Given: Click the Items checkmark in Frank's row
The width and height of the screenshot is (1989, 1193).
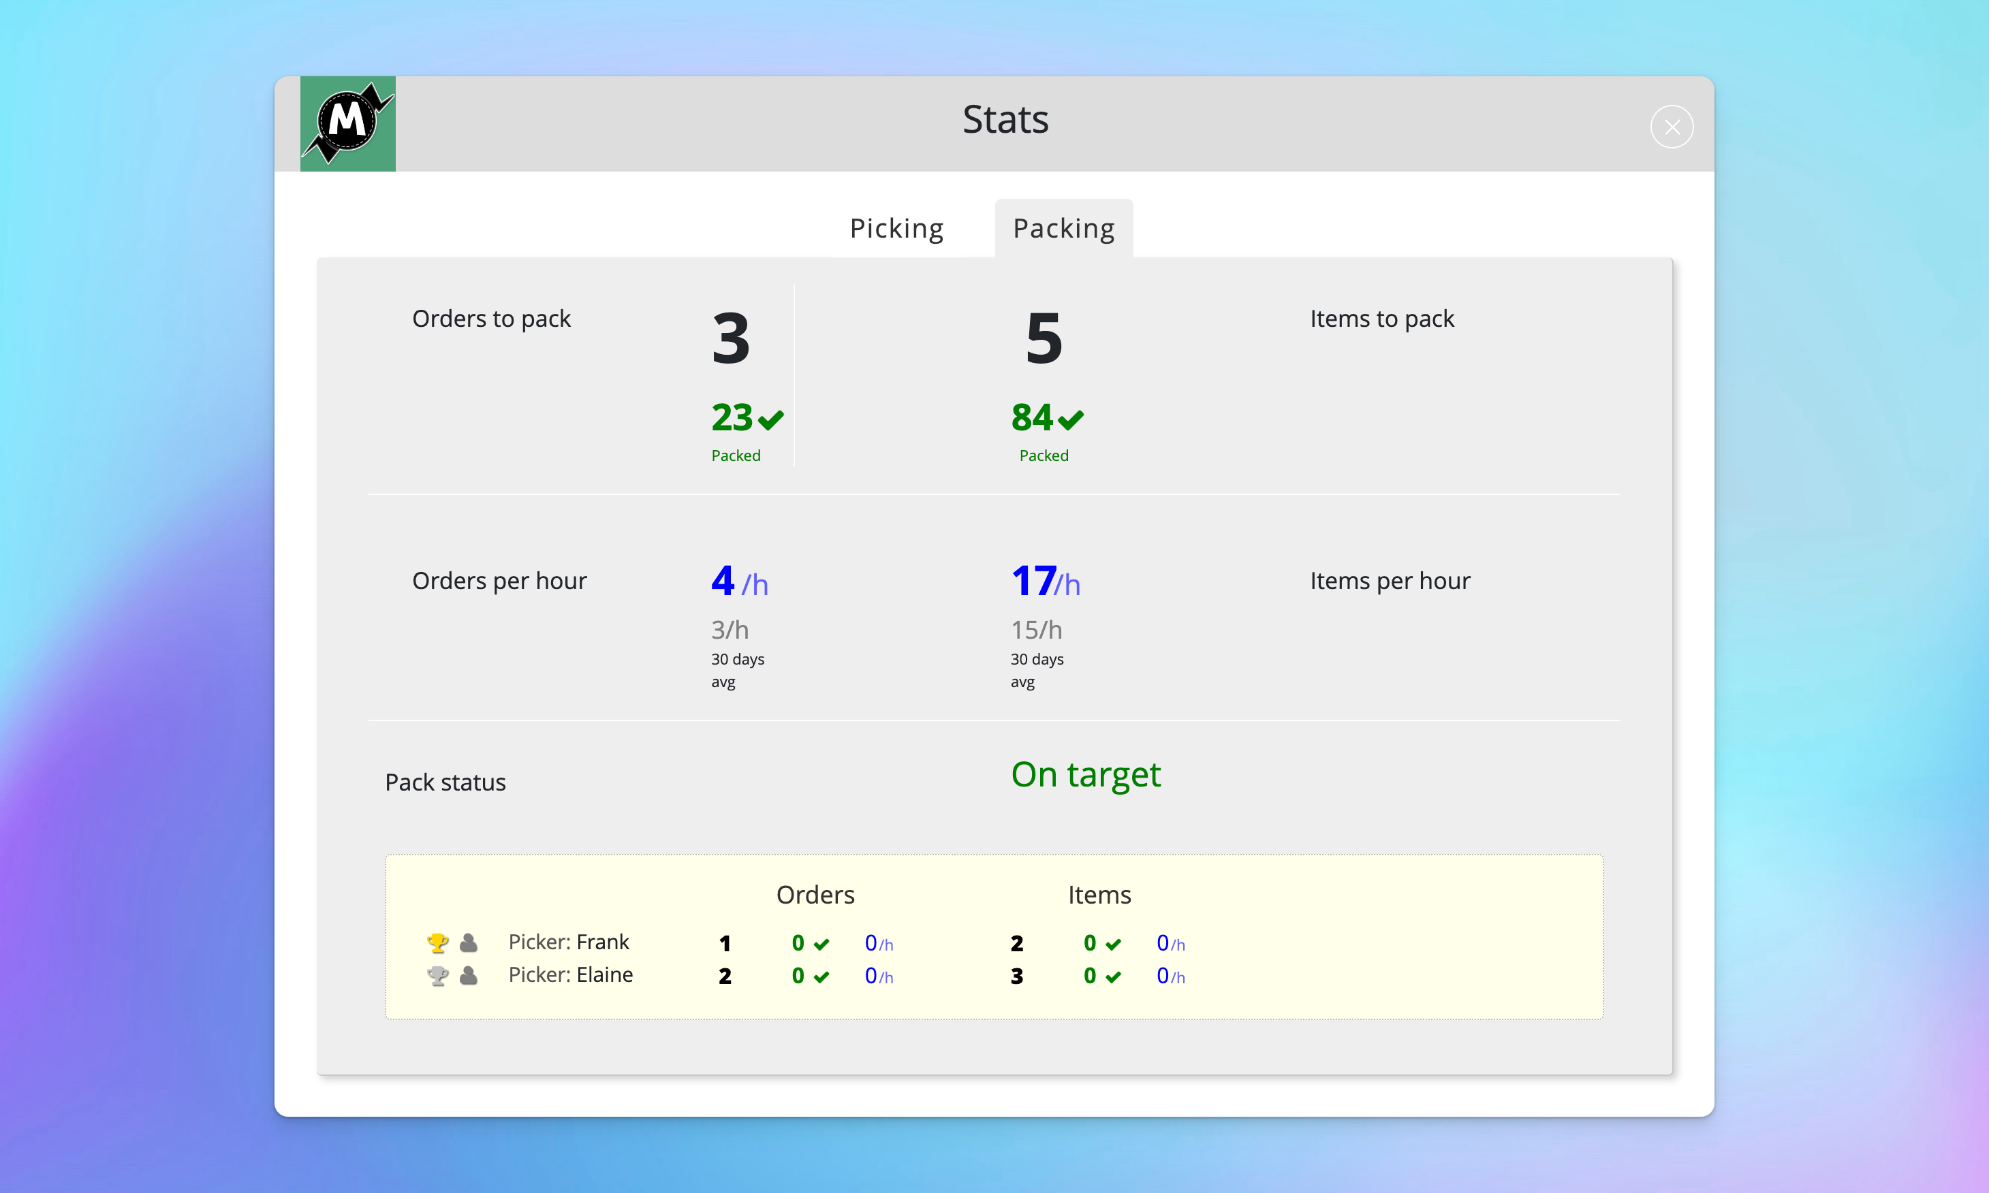Looking at the screenshot, I should click(1114, 944).
